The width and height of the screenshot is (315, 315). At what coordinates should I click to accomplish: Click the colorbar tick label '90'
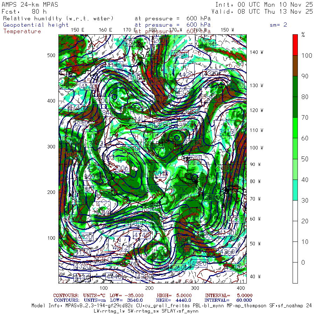click(x=305, y=76)
